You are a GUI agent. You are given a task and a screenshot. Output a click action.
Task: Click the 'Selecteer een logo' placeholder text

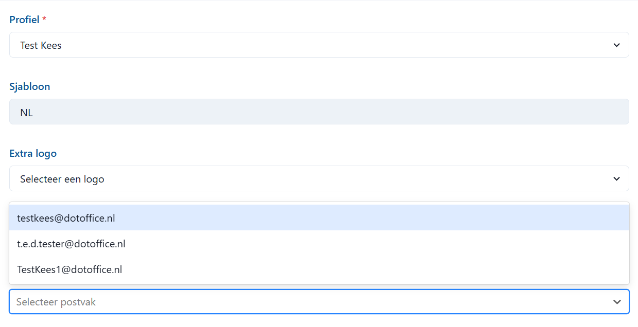click(62, 179)
